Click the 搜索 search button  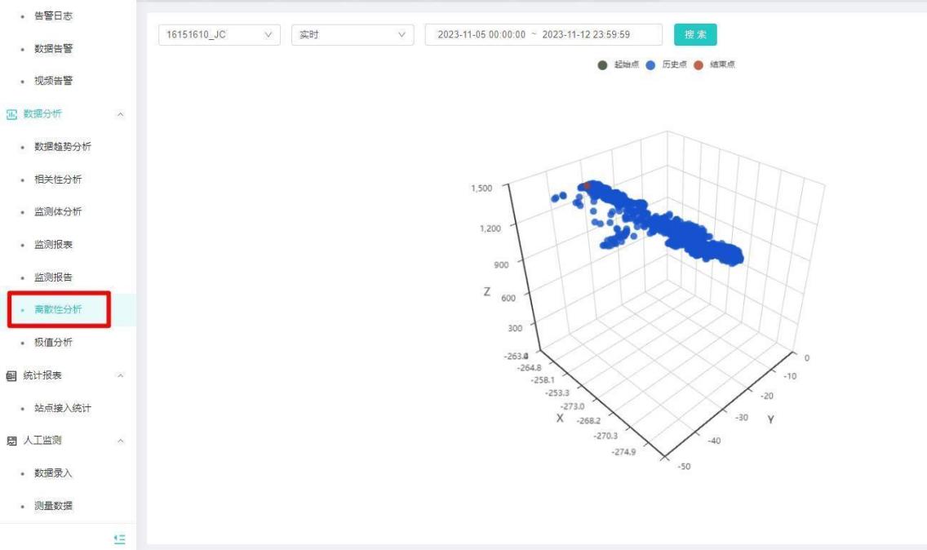pos(695,34)
